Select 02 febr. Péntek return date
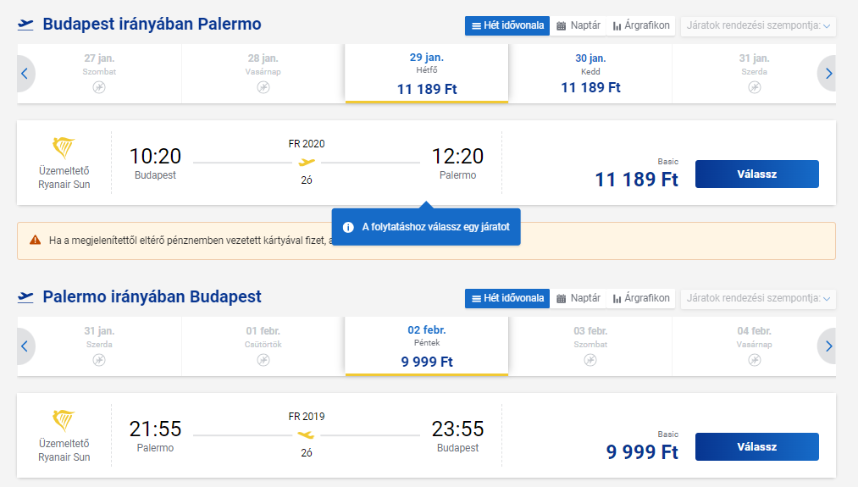 [x=427, y=346]
